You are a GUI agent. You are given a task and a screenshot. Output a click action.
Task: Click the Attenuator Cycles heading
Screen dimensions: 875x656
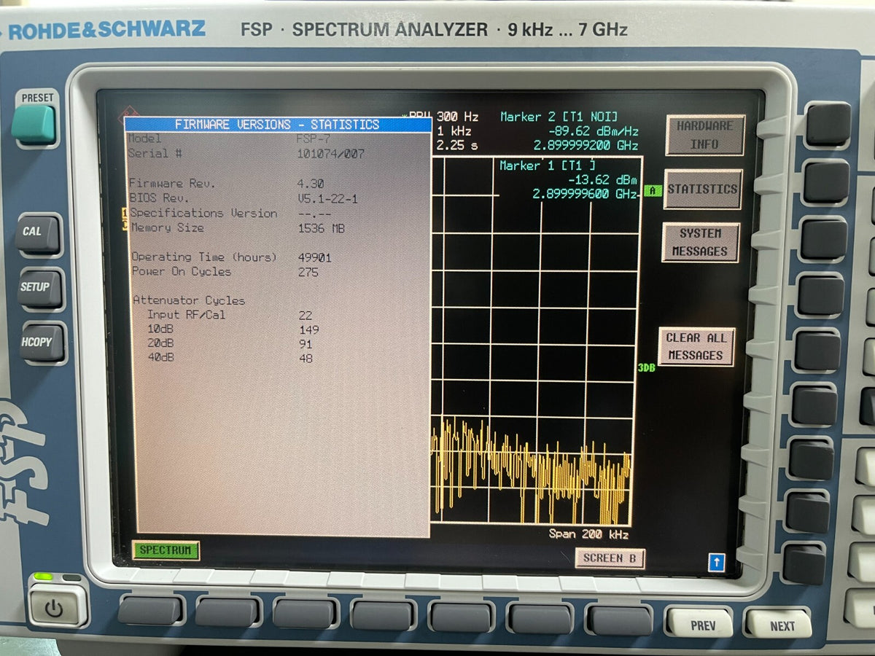click(x=189, y=300)
